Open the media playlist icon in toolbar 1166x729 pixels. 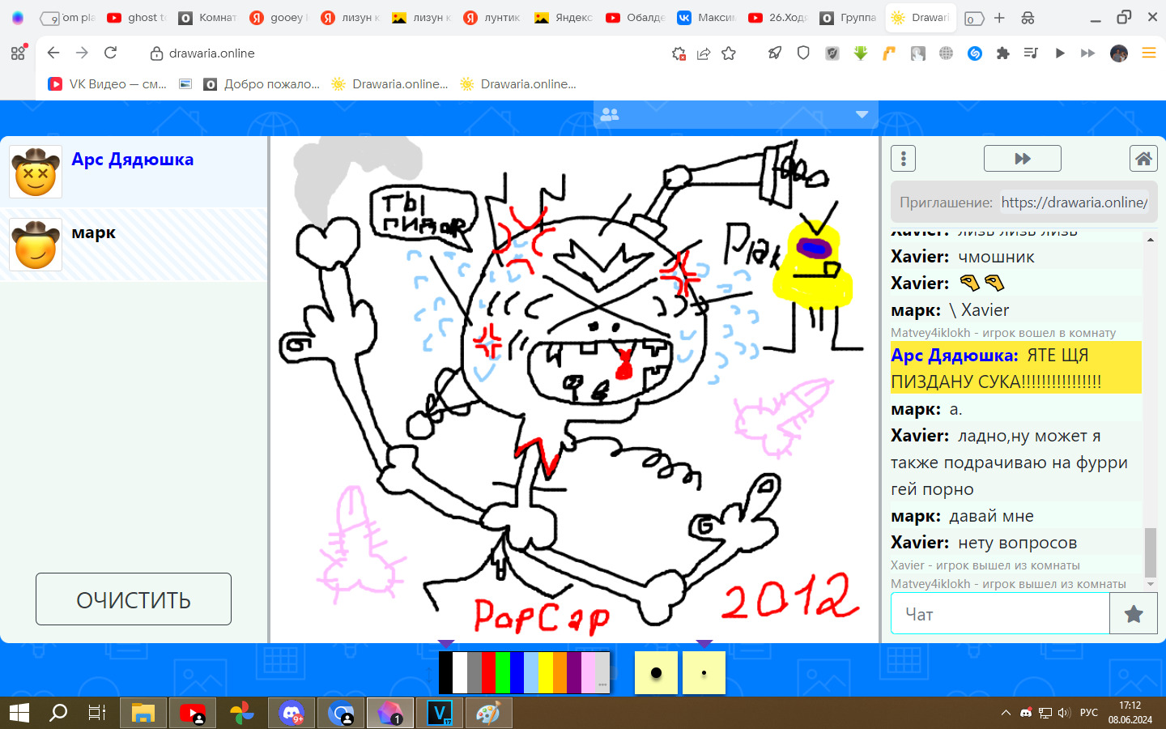(1031, 53)
